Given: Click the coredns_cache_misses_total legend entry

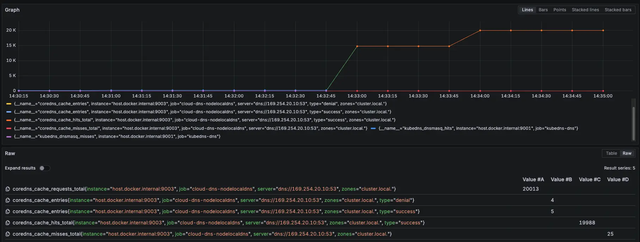Looking at the screenshot, I should (190, 128).
